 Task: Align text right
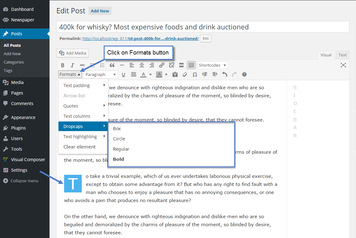[152, 65]
